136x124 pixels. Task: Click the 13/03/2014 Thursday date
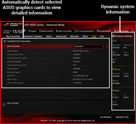coord(7,32)
